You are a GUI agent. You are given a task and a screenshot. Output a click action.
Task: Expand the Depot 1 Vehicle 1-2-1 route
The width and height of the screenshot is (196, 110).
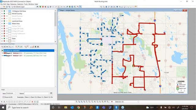(2, 56)
